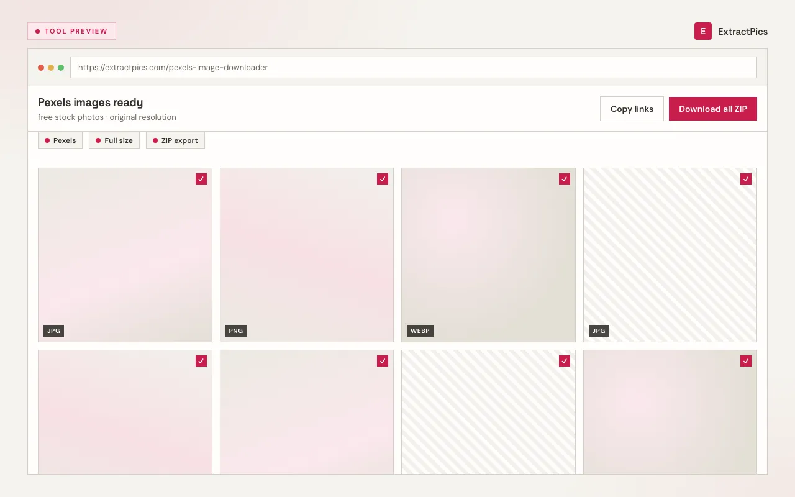
Task: Click the ExtractPics brand name
Action: 743,32
